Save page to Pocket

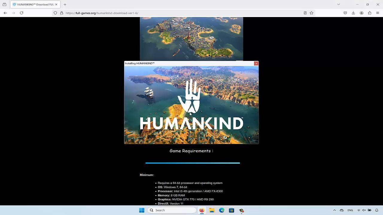[x=345, y=13]
